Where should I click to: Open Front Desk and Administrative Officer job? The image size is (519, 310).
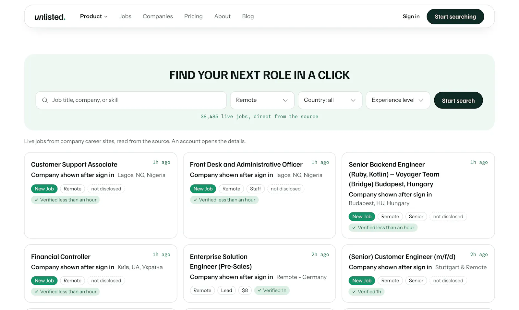[246, 165]
